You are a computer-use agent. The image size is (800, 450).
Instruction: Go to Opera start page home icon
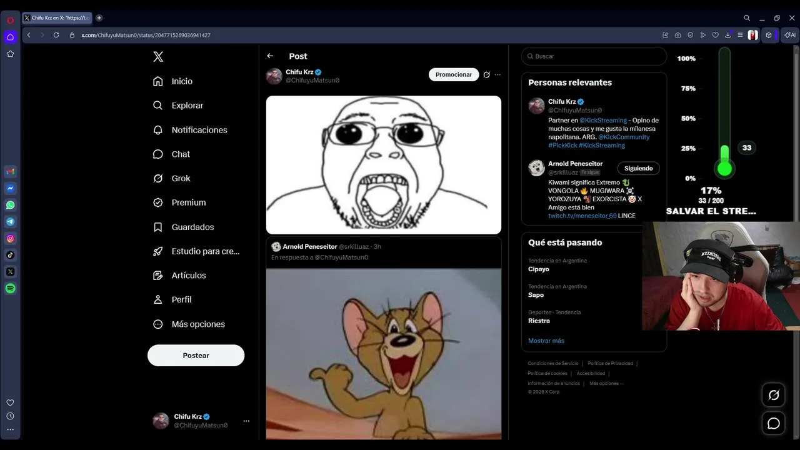[x=11, y=37]
